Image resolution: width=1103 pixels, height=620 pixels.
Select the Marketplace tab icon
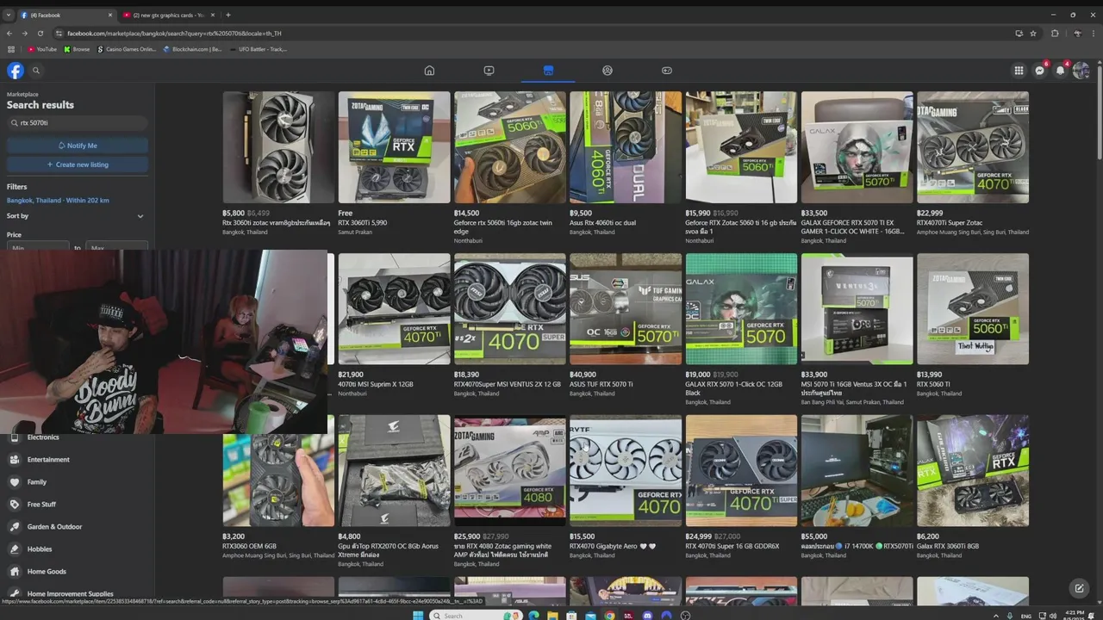pos(548,71)
